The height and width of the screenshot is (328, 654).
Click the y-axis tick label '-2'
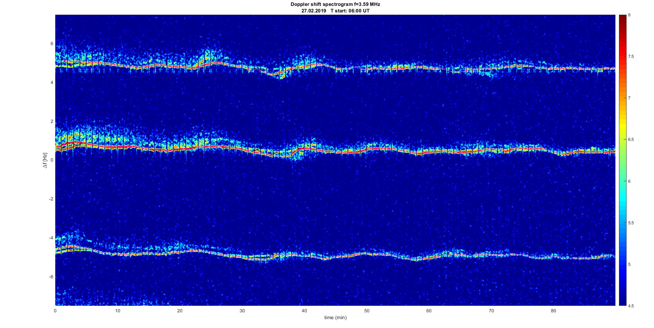click(51, 199)
